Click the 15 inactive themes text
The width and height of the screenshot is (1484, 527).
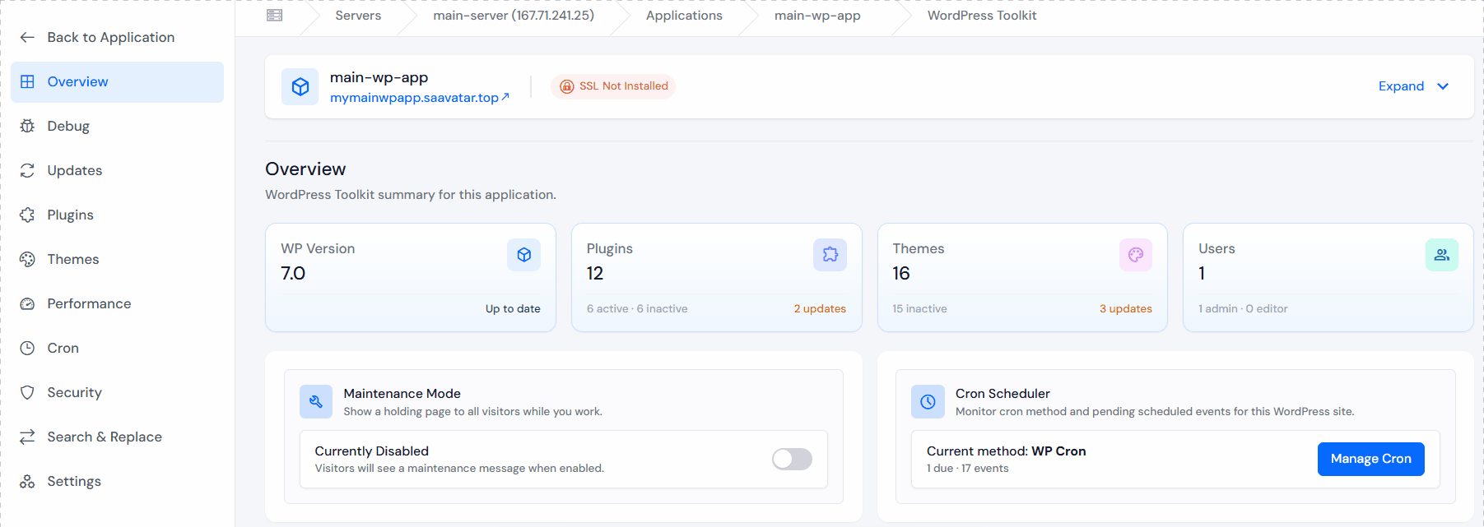click(x=919, y=309)
